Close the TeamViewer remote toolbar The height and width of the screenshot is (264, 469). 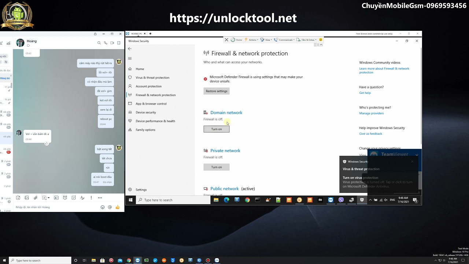226,40
